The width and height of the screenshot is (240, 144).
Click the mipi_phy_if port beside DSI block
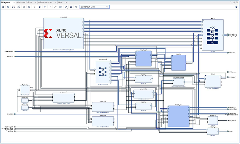(x=228, y=77)
